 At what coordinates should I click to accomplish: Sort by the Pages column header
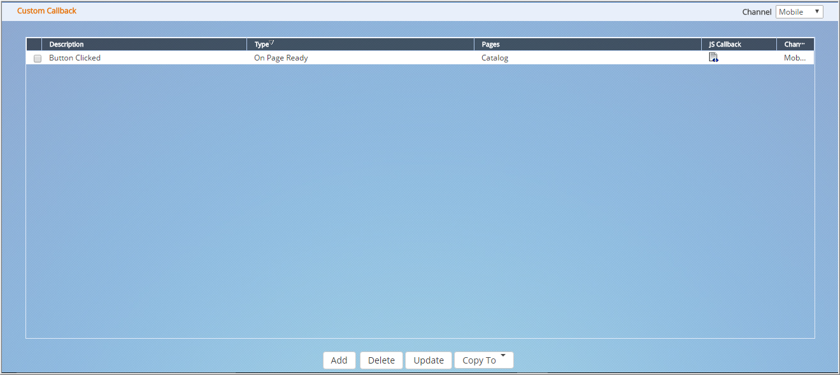click(x=588, y=45)
